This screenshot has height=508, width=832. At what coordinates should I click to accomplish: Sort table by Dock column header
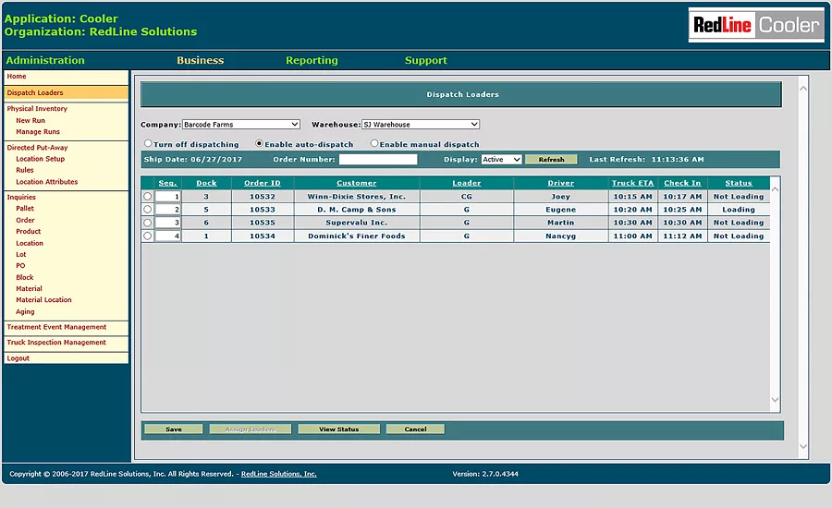(x=206, y=183)
